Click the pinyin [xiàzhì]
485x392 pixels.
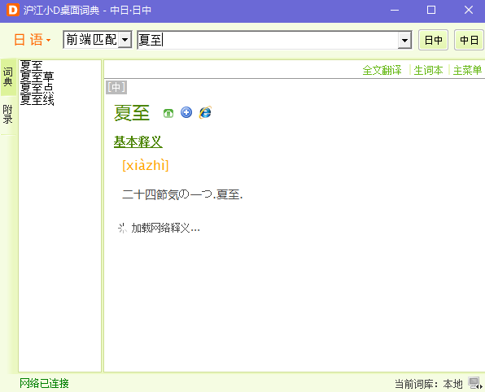146,165
